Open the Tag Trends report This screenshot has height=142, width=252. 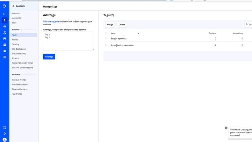pos(17,94)
